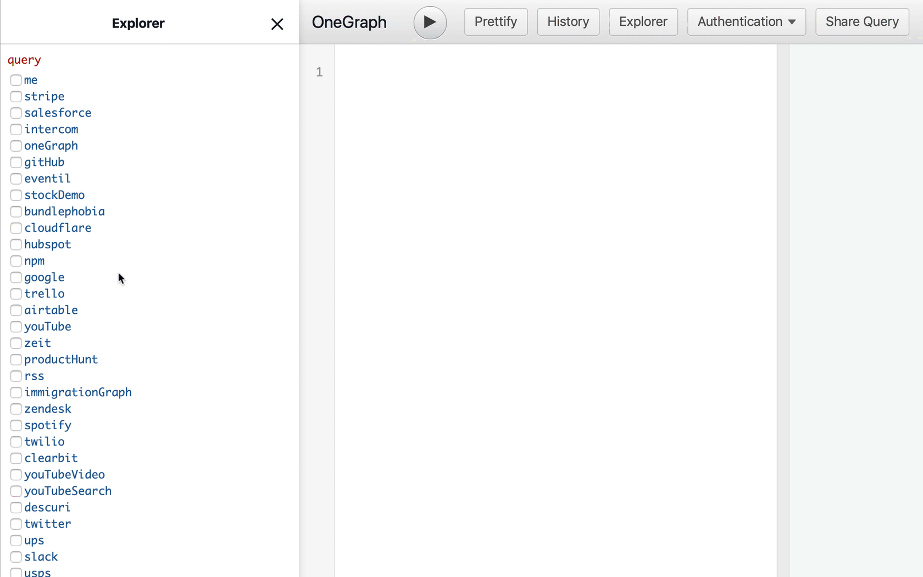
Task: Check the hubspot field checkbox
Action: tap(16, 245)
